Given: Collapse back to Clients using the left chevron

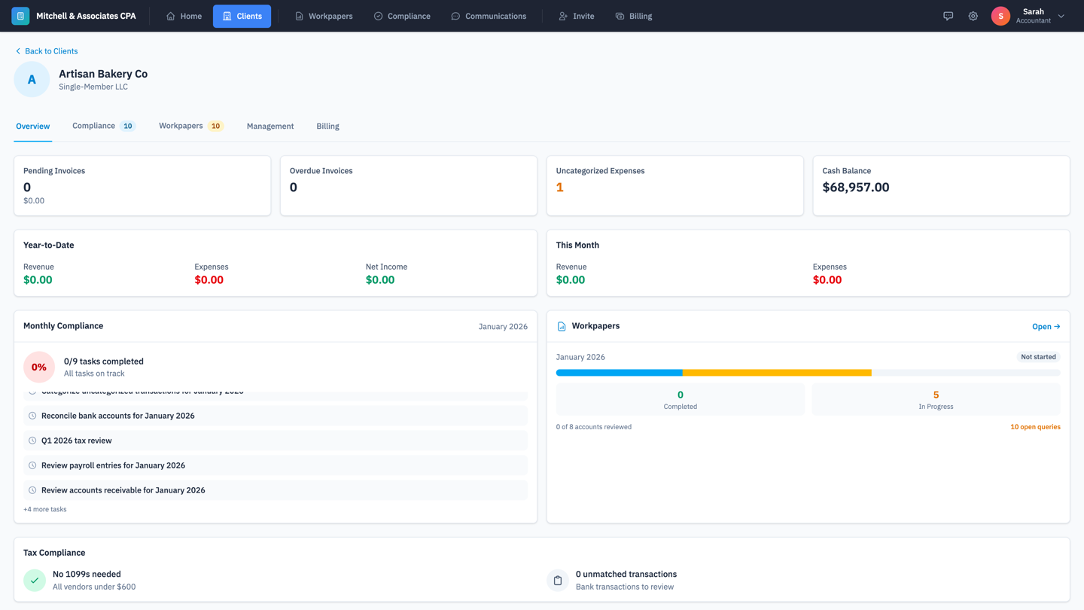Looking at the screenshot, I should pyautogui.click(x=17, y=50).
